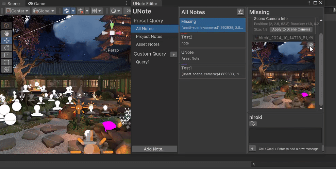336x169 pixels.
Task: Focus the new message text box
Action: 285,135
